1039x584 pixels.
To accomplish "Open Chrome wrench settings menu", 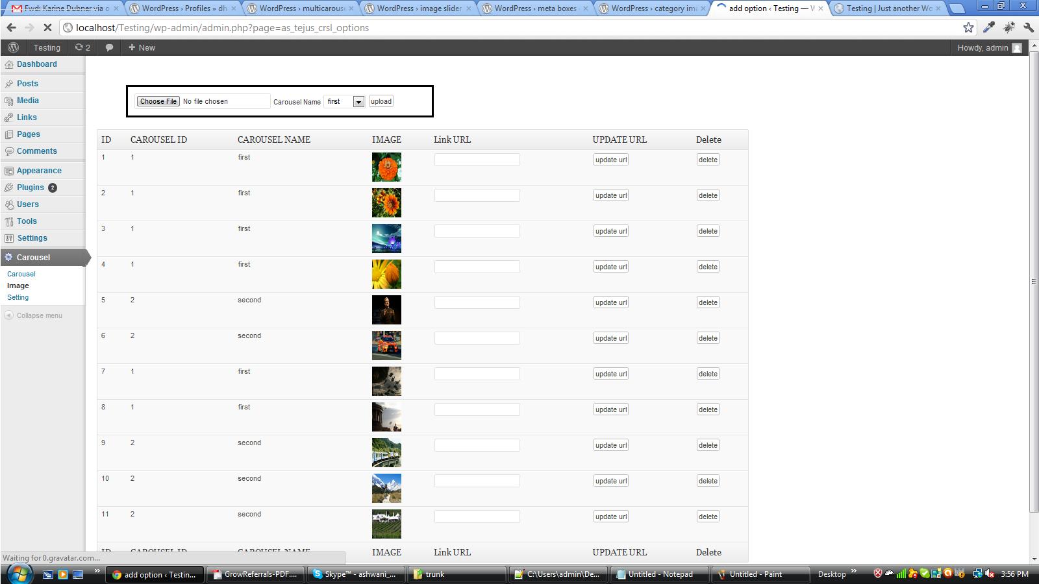I will pos(1029,27).
